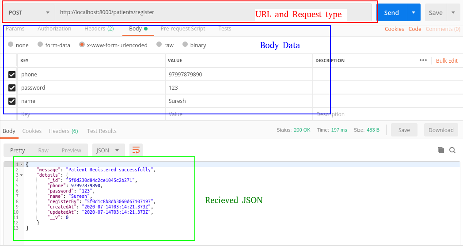Click the KEY column header

pyautogui.click(x=24, y=61)
